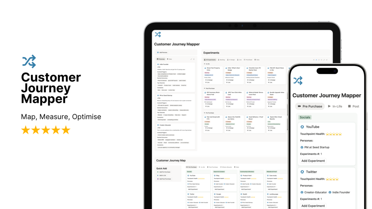Switch to the Post tab on the phone
Screen dimensions: 372x209
tap(353, 107)
